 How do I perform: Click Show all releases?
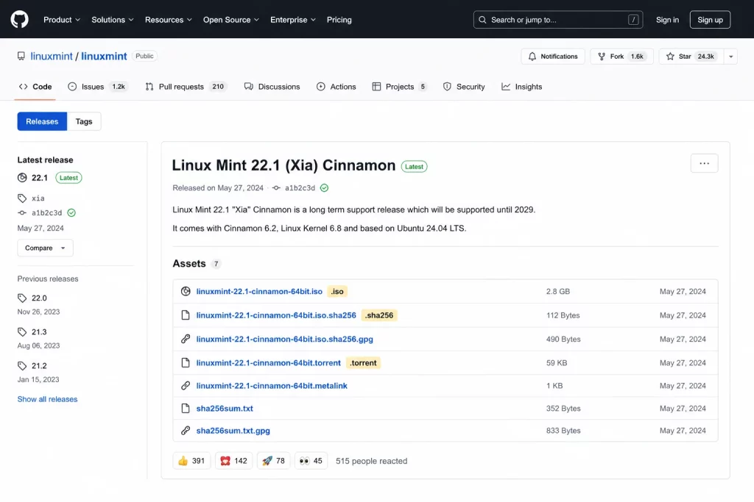click(x=47, y=399)
